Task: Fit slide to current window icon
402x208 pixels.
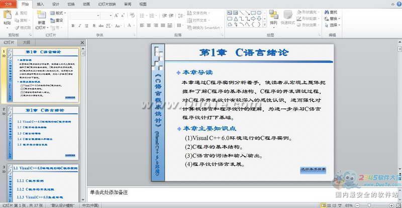Action: (x=398, y=205)
